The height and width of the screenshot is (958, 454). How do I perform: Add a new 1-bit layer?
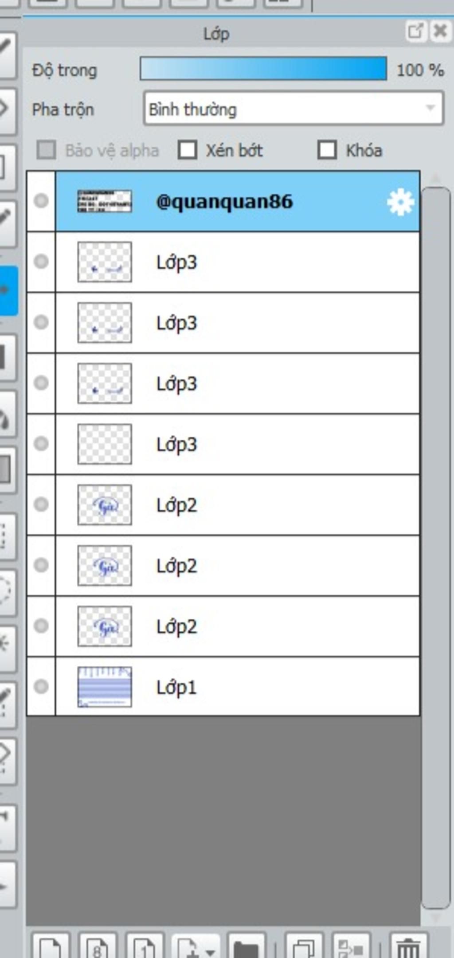pyautogui.click(x=145, y=946)
